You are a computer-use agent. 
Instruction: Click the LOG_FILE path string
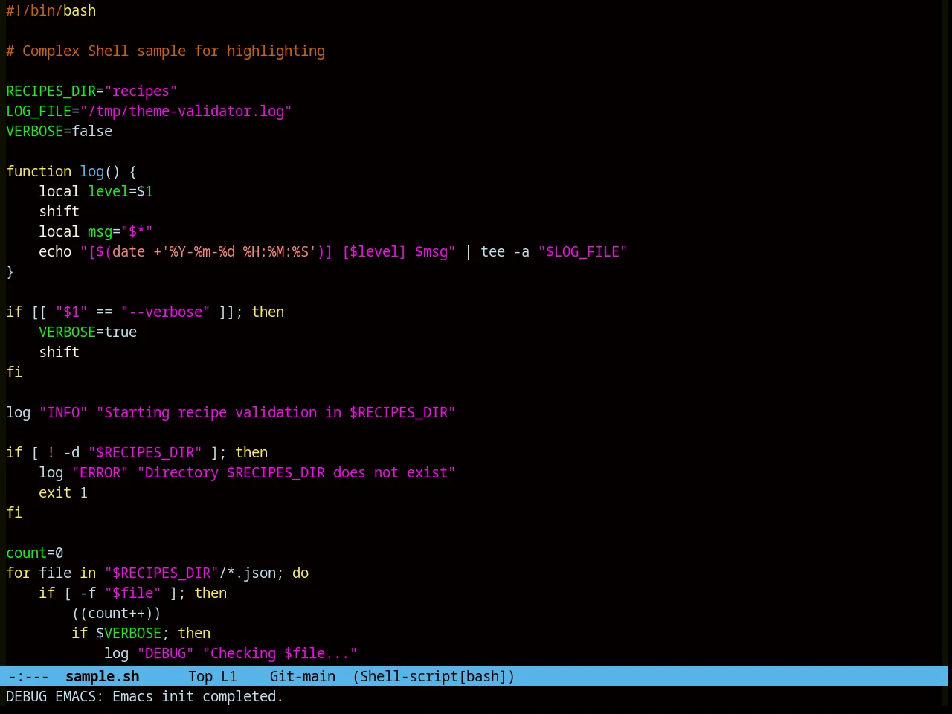[186, 111]
